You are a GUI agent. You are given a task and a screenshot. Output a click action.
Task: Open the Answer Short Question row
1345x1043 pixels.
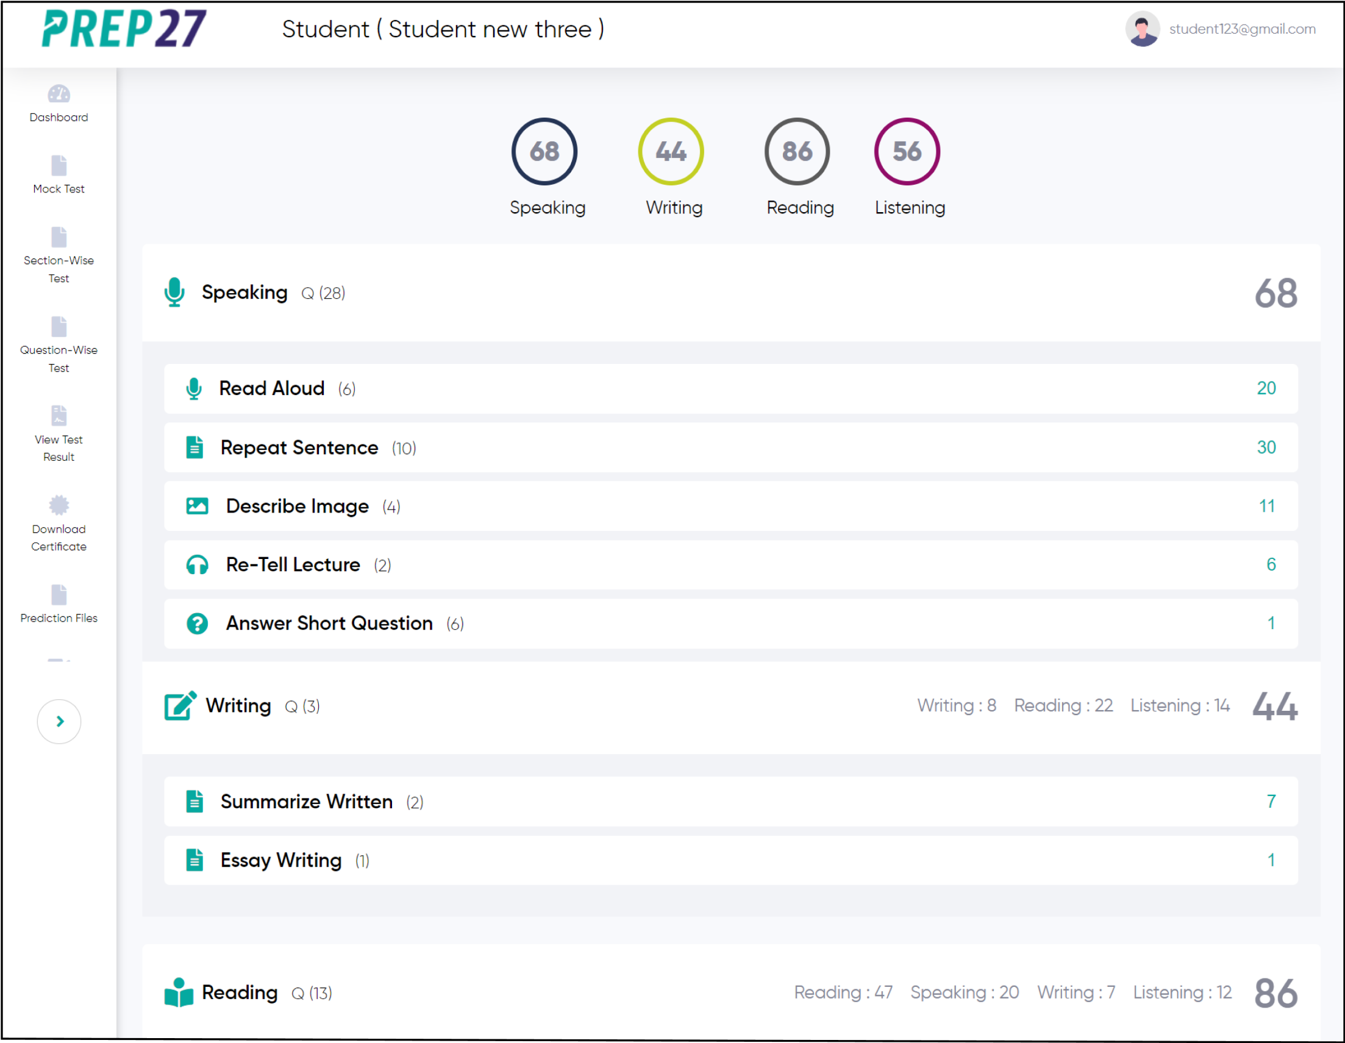coord(731,624)
